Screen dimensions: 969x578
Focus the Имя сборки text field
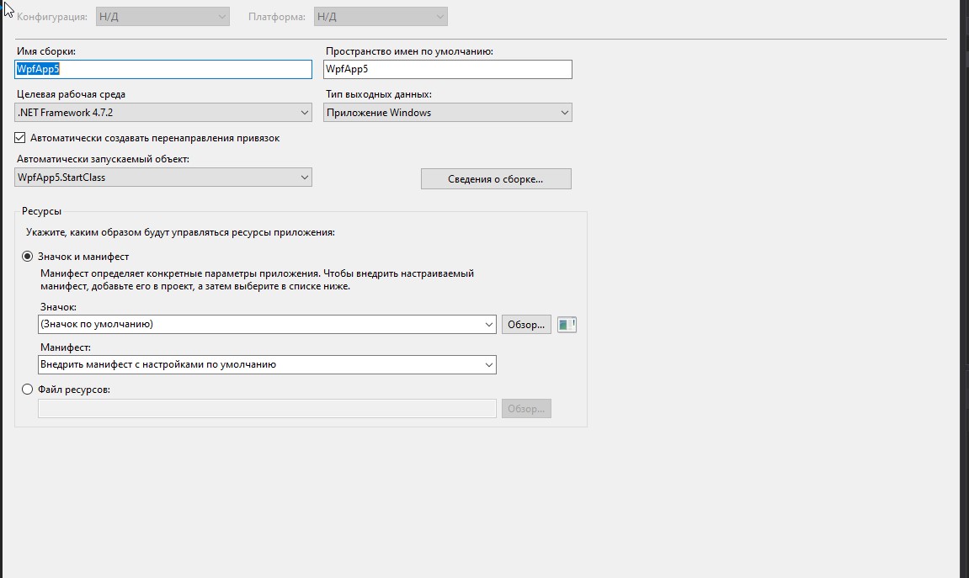click(163, 69)
